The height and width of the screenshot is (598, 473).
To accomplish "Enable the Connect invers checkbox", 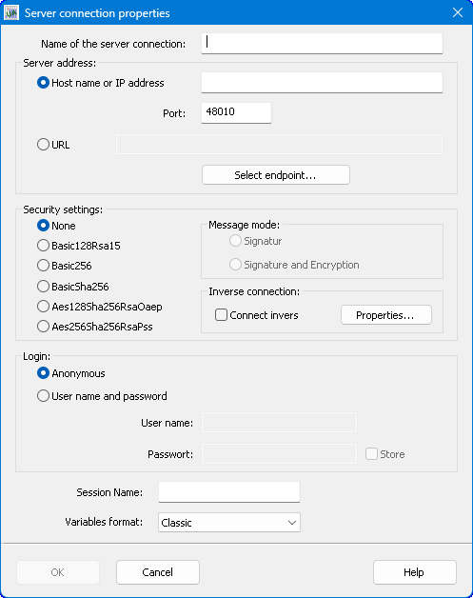I will (x=221, y=315).
